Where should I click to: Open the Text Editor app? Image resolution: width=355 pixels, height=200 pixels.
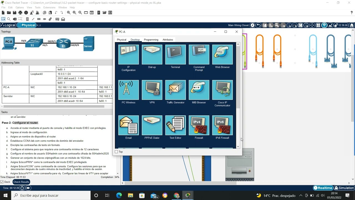tap(175, 125)
